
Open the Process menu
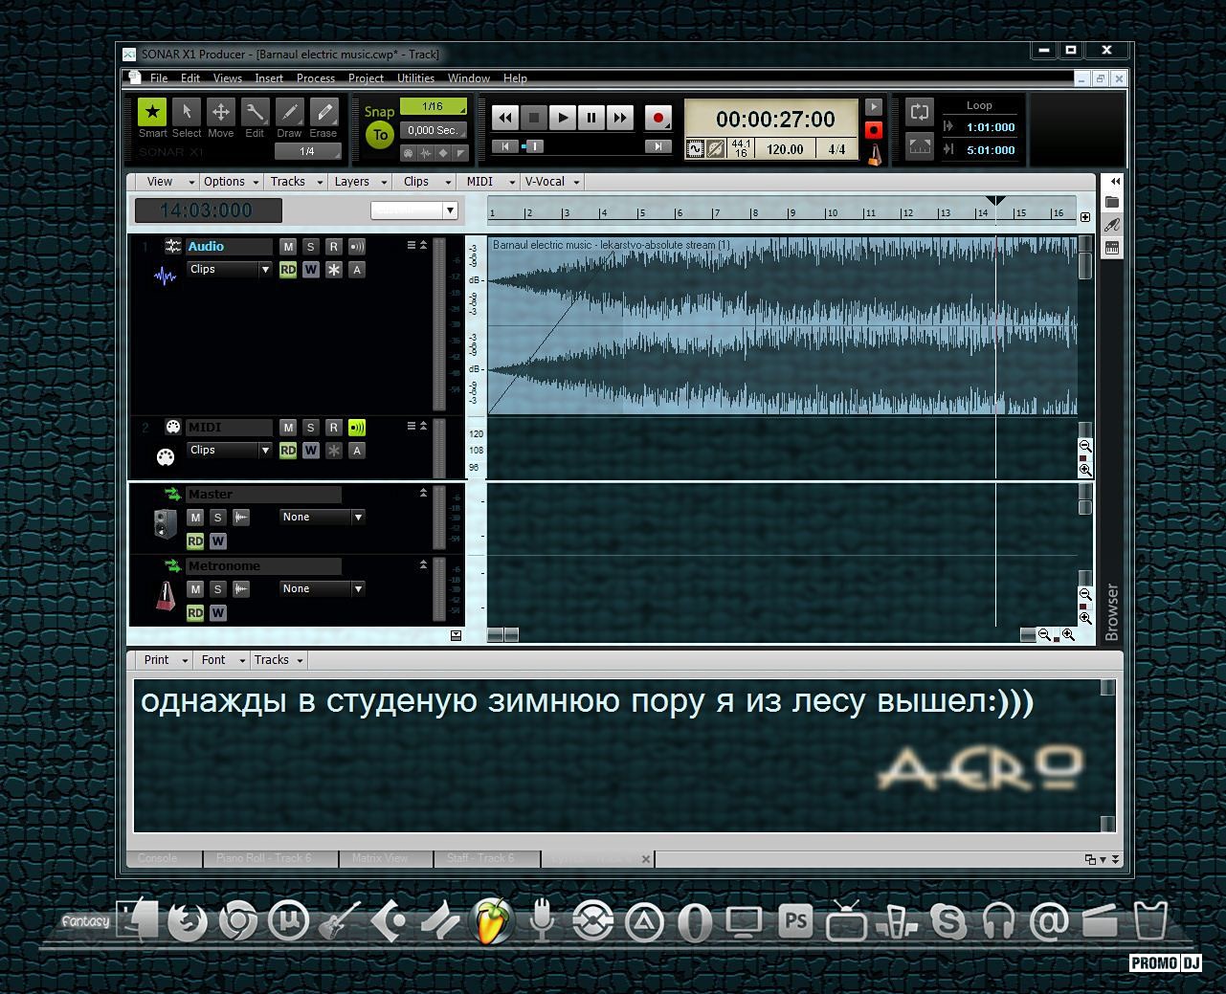tap(315, 78)
